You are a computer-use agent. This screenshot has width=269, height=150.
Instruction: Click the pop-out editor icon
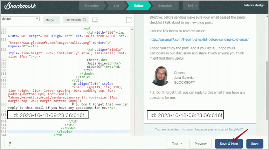(x=129, y=20)
